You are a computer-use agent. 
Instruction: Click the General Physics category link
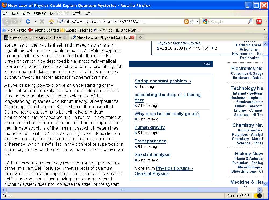coord(187,43)
